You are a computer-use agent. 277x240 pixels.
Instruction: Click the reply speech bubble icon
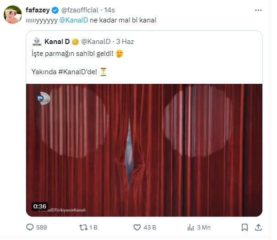coord(30,227)
